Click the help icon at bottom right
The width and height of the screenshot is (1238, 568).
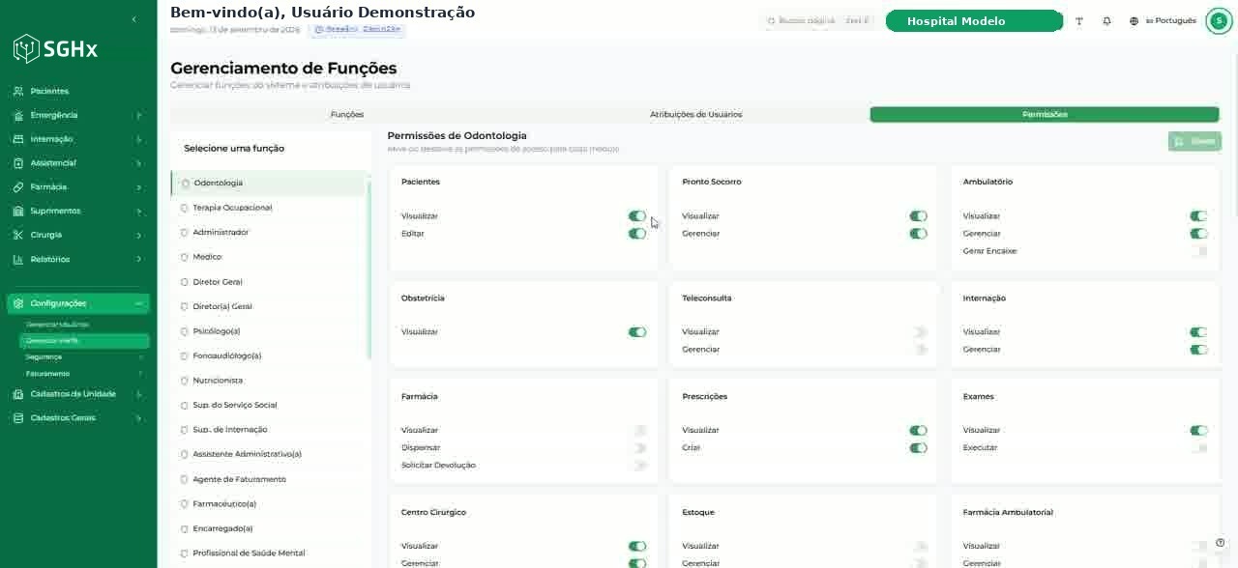point(1221,543)
